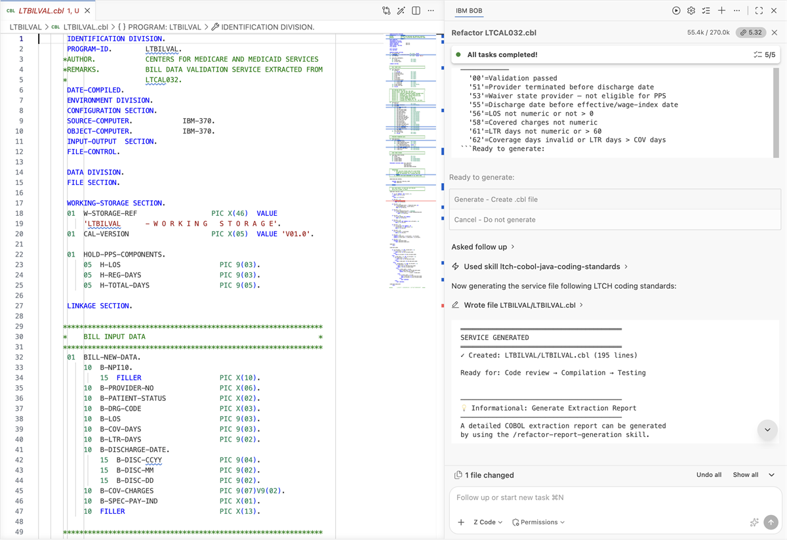Click the scroll-to-bottom chevron button in chat
The image size is (787, 540).
tap(767, 430)
